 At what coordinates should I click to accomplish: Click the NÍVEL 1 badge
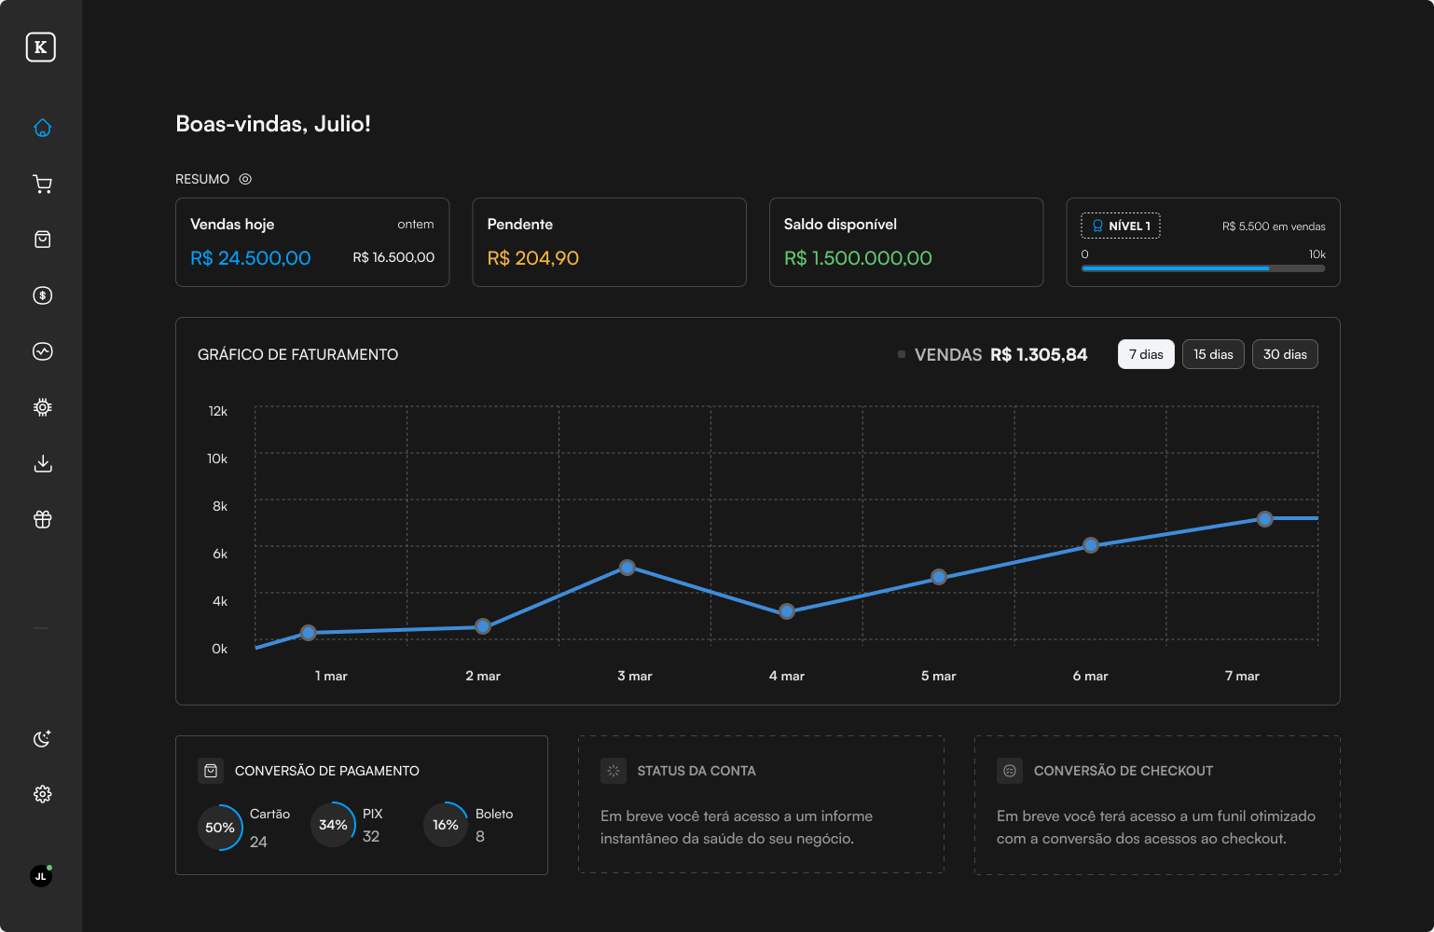(x=1121, y=226)
